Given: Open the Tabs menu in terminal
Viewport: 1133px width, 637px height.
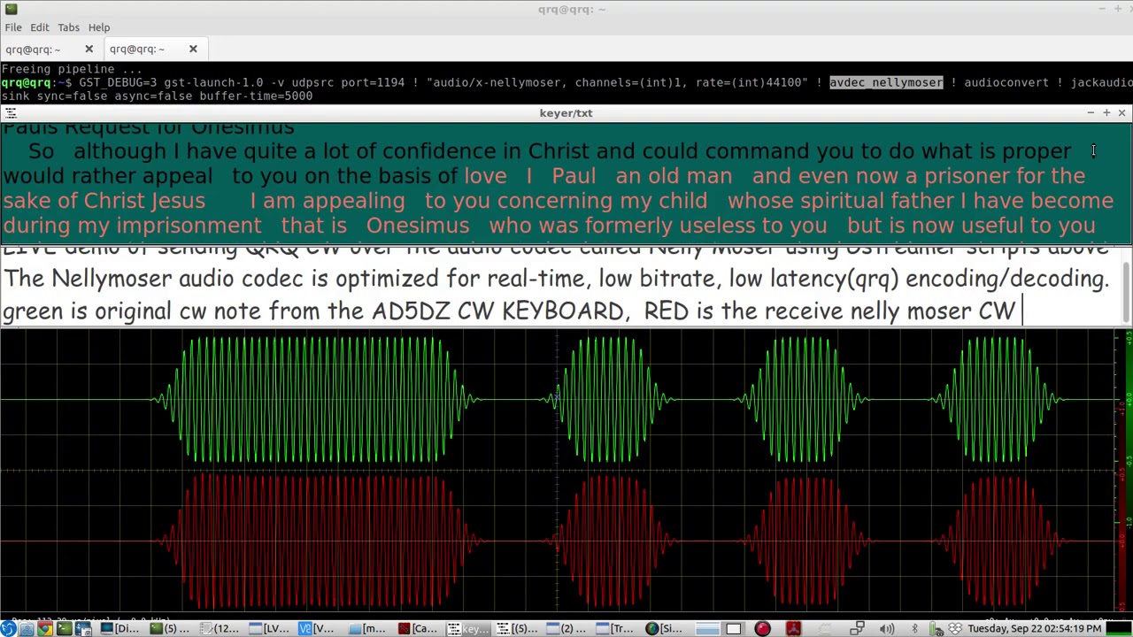Looking at the screenshot, I should [68, 27].
